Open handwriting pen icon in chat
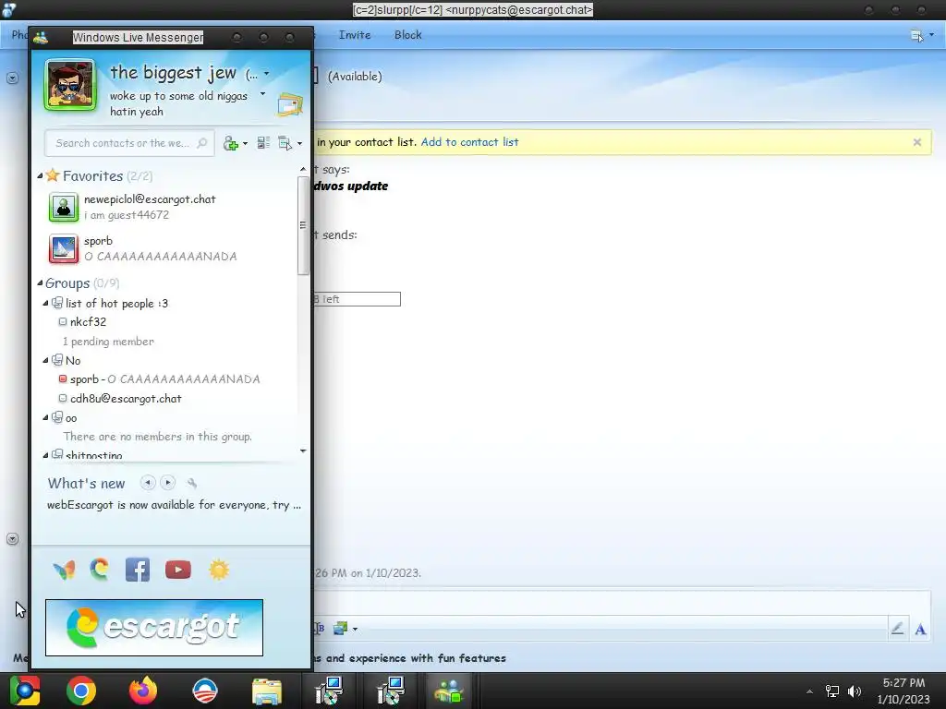Screen dimensions: 946x709 click(x=897, y=629)
